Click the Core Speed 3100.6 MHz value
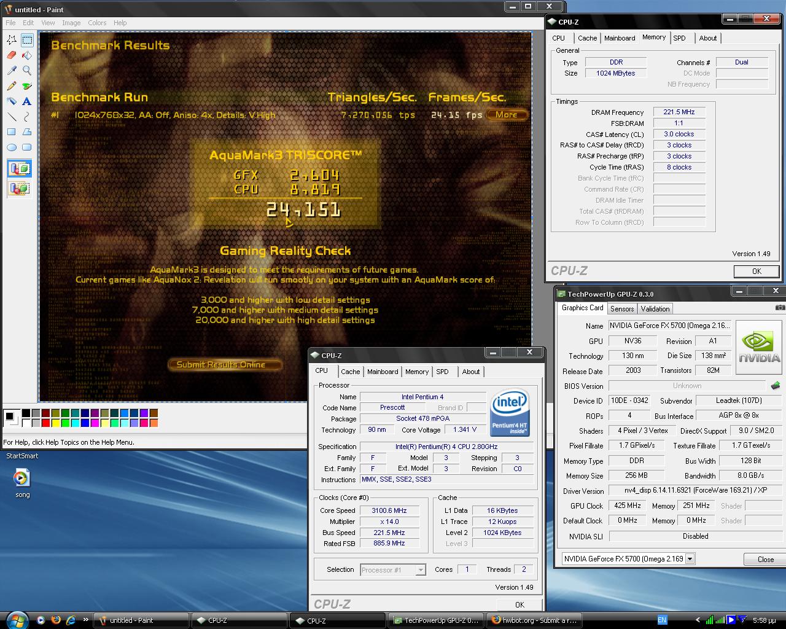Viewport: 786px width, 629px height. 389,510
